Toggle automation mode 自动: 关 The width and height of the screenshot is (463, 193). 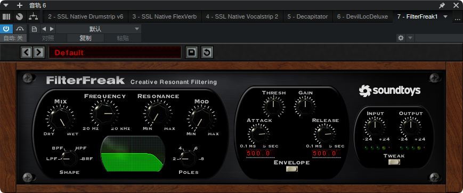click(13, 38)
